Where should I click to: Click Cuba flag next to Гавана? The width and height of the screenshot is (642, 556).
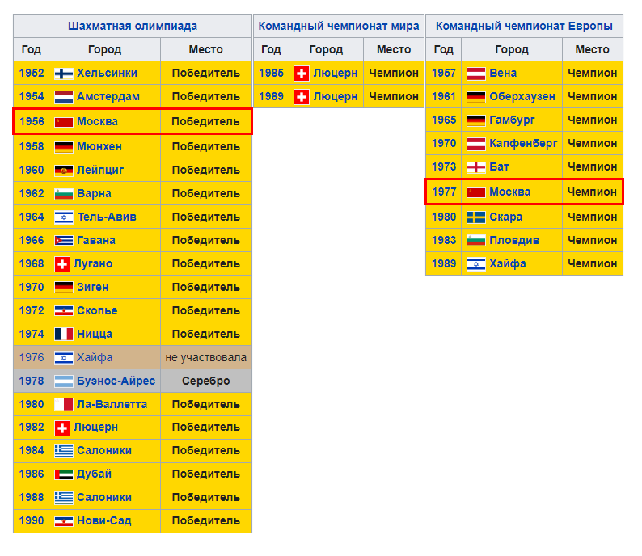coord(64,241)
